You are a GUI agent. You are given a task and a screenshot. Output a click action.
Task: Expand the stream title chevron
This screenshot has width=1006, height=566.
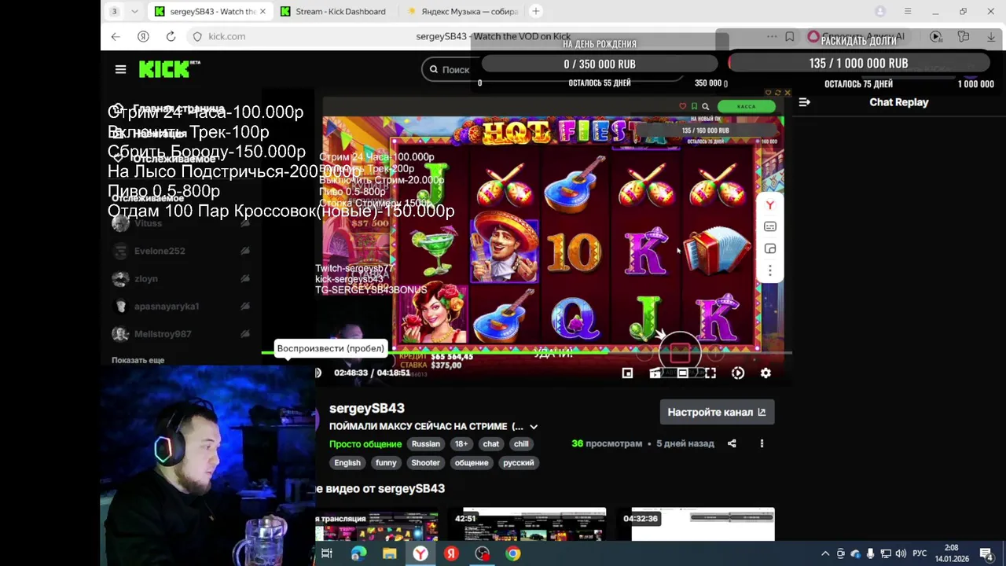[x=534, y=427]
